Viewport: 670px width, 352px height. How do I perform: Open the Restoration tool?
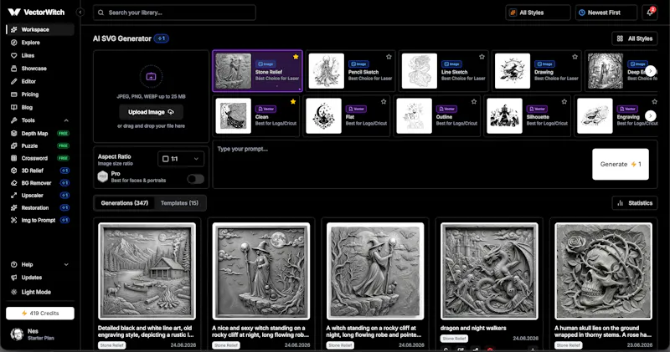coord(39,208)
